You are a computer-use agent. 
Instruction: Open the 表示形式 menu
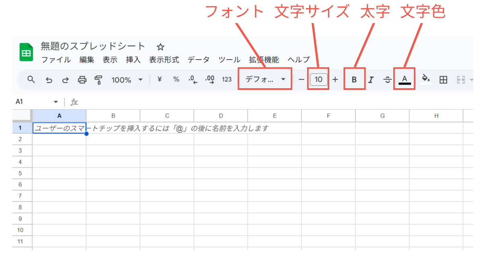point(164,60)
